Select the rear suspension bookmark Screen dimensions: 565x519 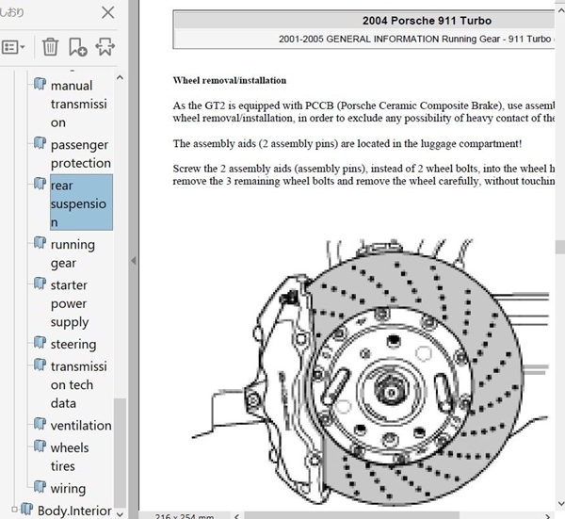coord(81,203)
